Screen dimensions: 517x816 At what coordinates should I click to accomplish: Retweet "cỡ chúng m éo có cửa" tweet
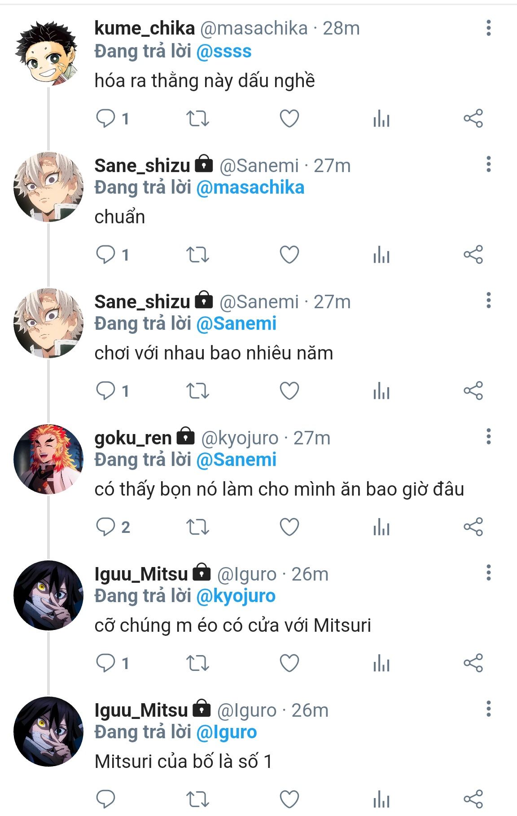coord(197,663)
